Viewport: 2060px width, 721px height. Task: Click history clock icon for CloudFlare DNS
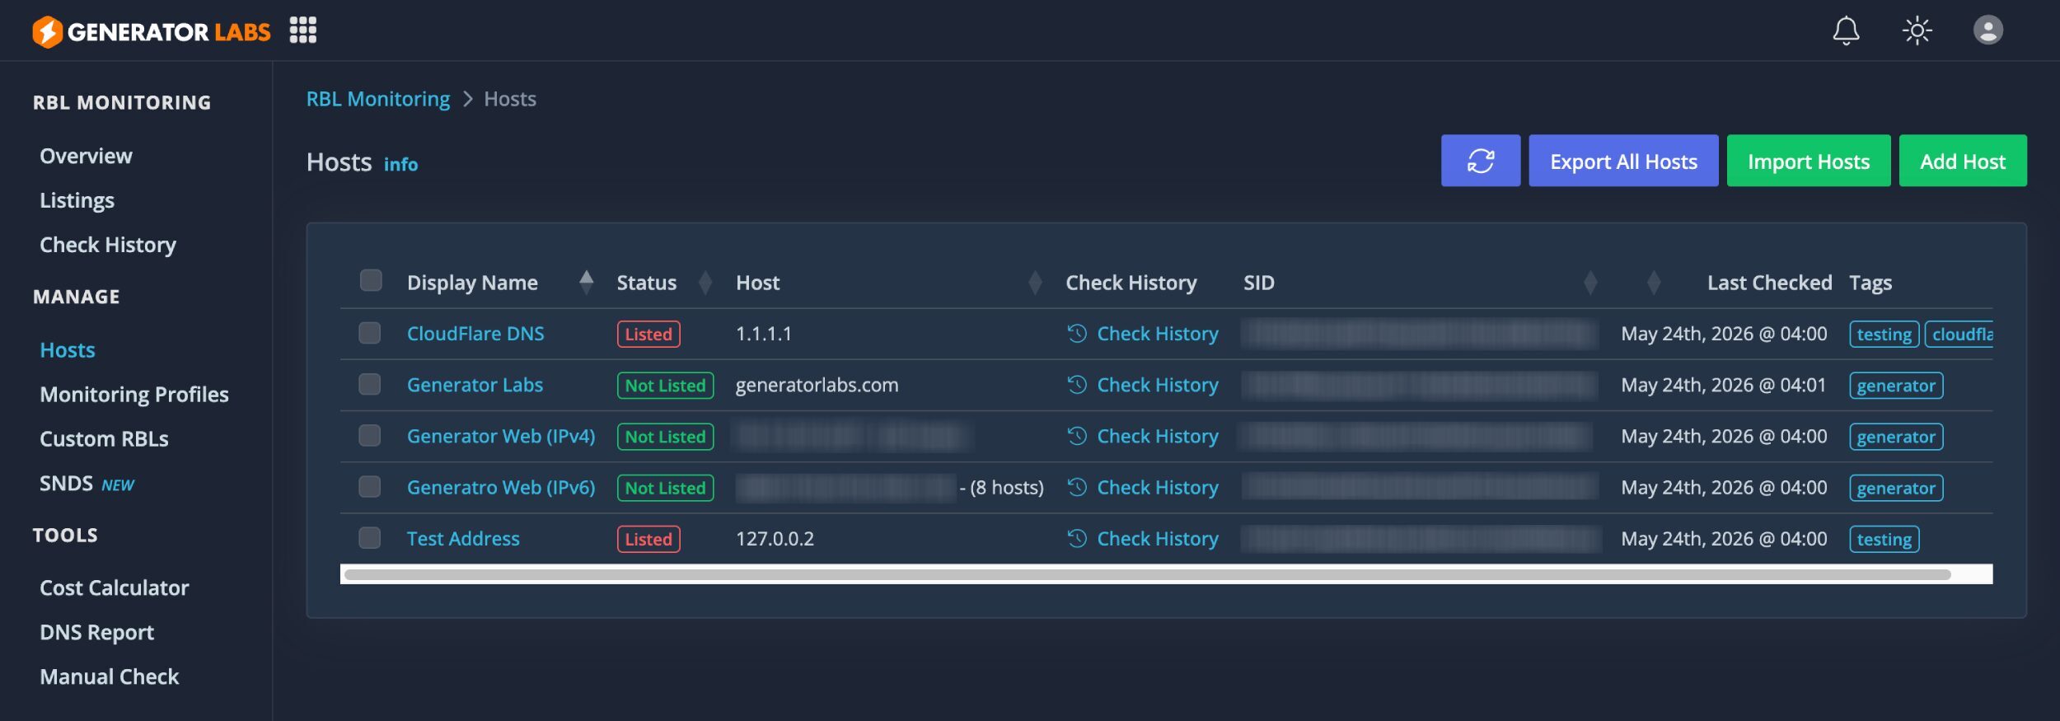1077,333
